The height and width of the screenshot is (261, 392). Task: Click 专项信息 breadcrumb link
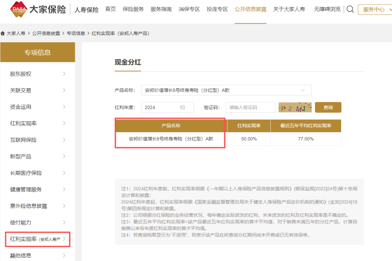tap(75, 33)
